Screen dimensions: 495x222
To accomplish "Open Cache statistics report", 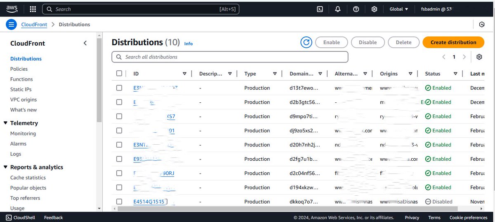I will pos(28,178).
